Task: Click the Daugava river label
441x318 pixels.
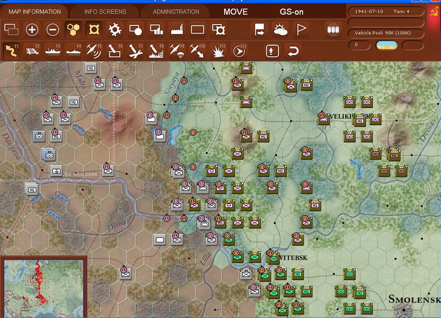Action: point(11,146)
